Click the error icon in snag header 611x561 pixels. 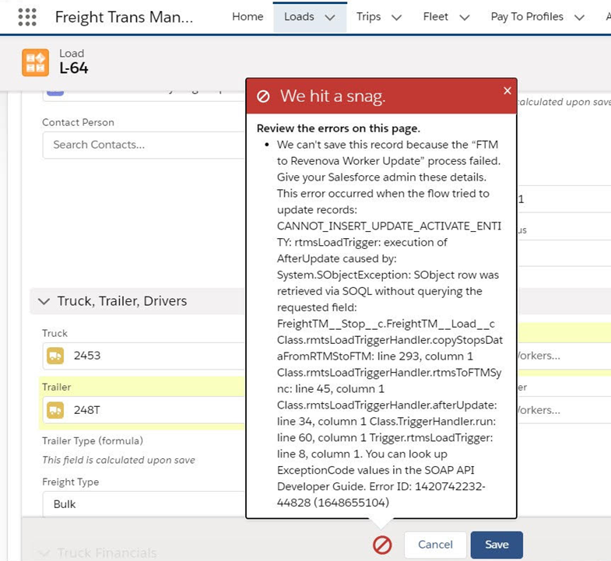[263, 96]
